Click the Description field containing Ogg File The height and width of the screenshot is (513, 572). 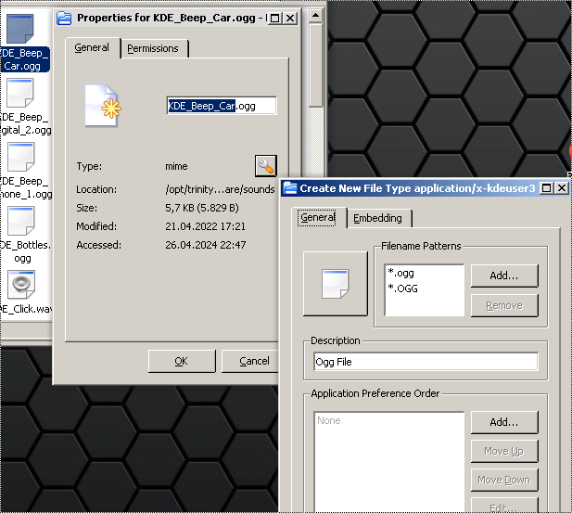(x=426, y=362)
